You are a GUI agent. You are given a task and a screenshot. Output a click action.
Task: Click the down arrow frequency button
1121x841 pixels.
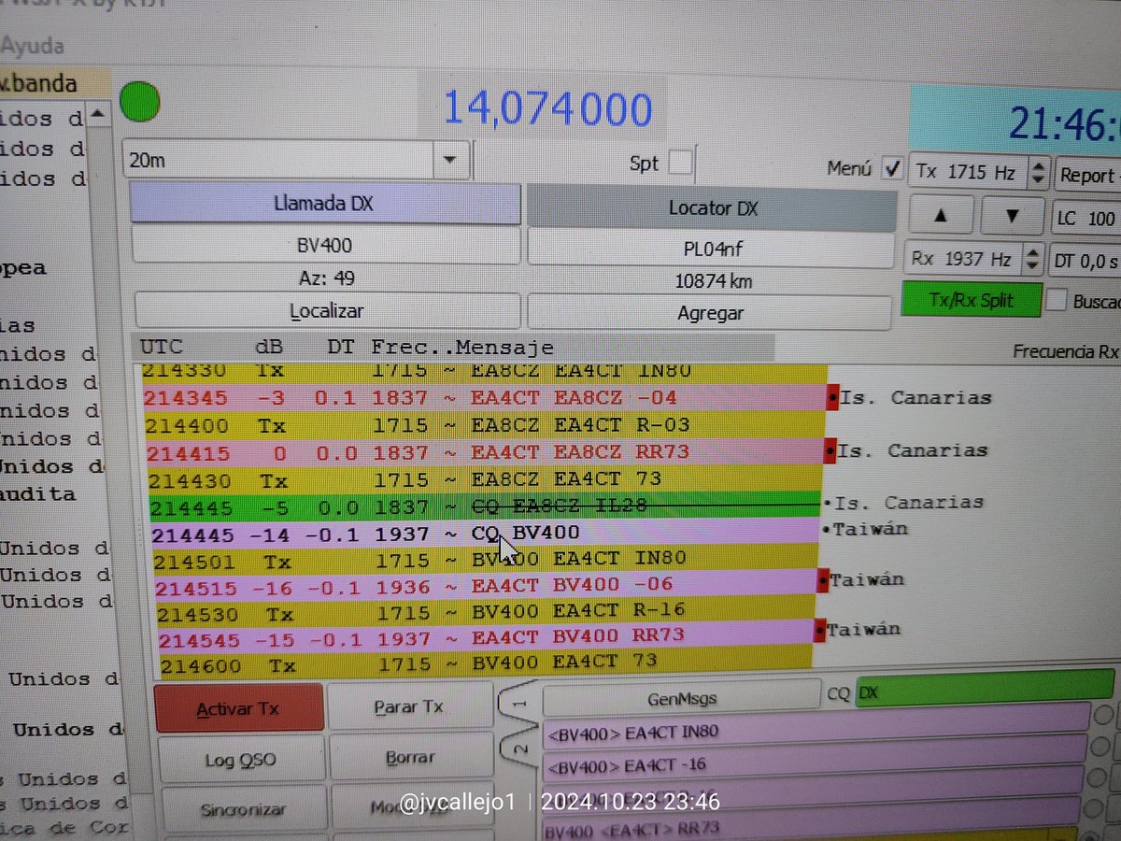click(1011, 215)
